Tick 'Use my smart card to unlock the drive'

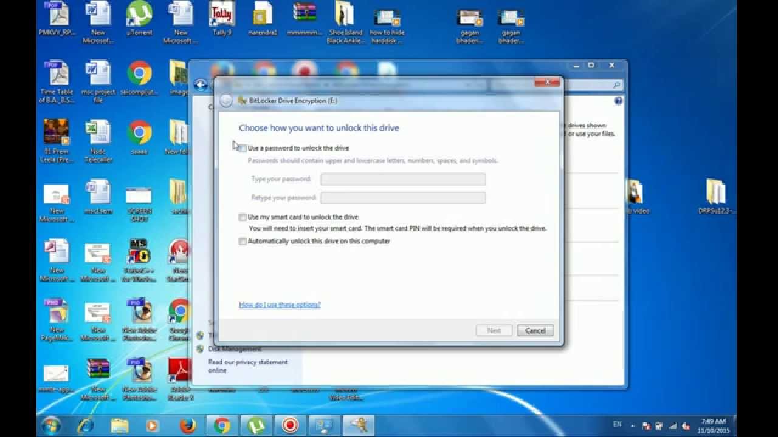[243, 217]
